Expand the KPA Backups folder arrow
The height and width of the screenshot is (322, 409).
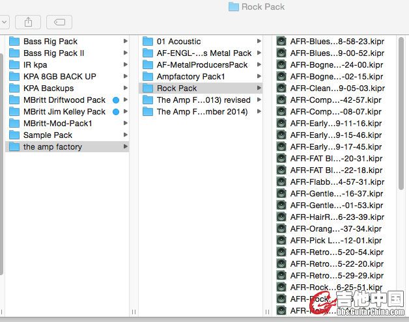(x=125, y=88)
